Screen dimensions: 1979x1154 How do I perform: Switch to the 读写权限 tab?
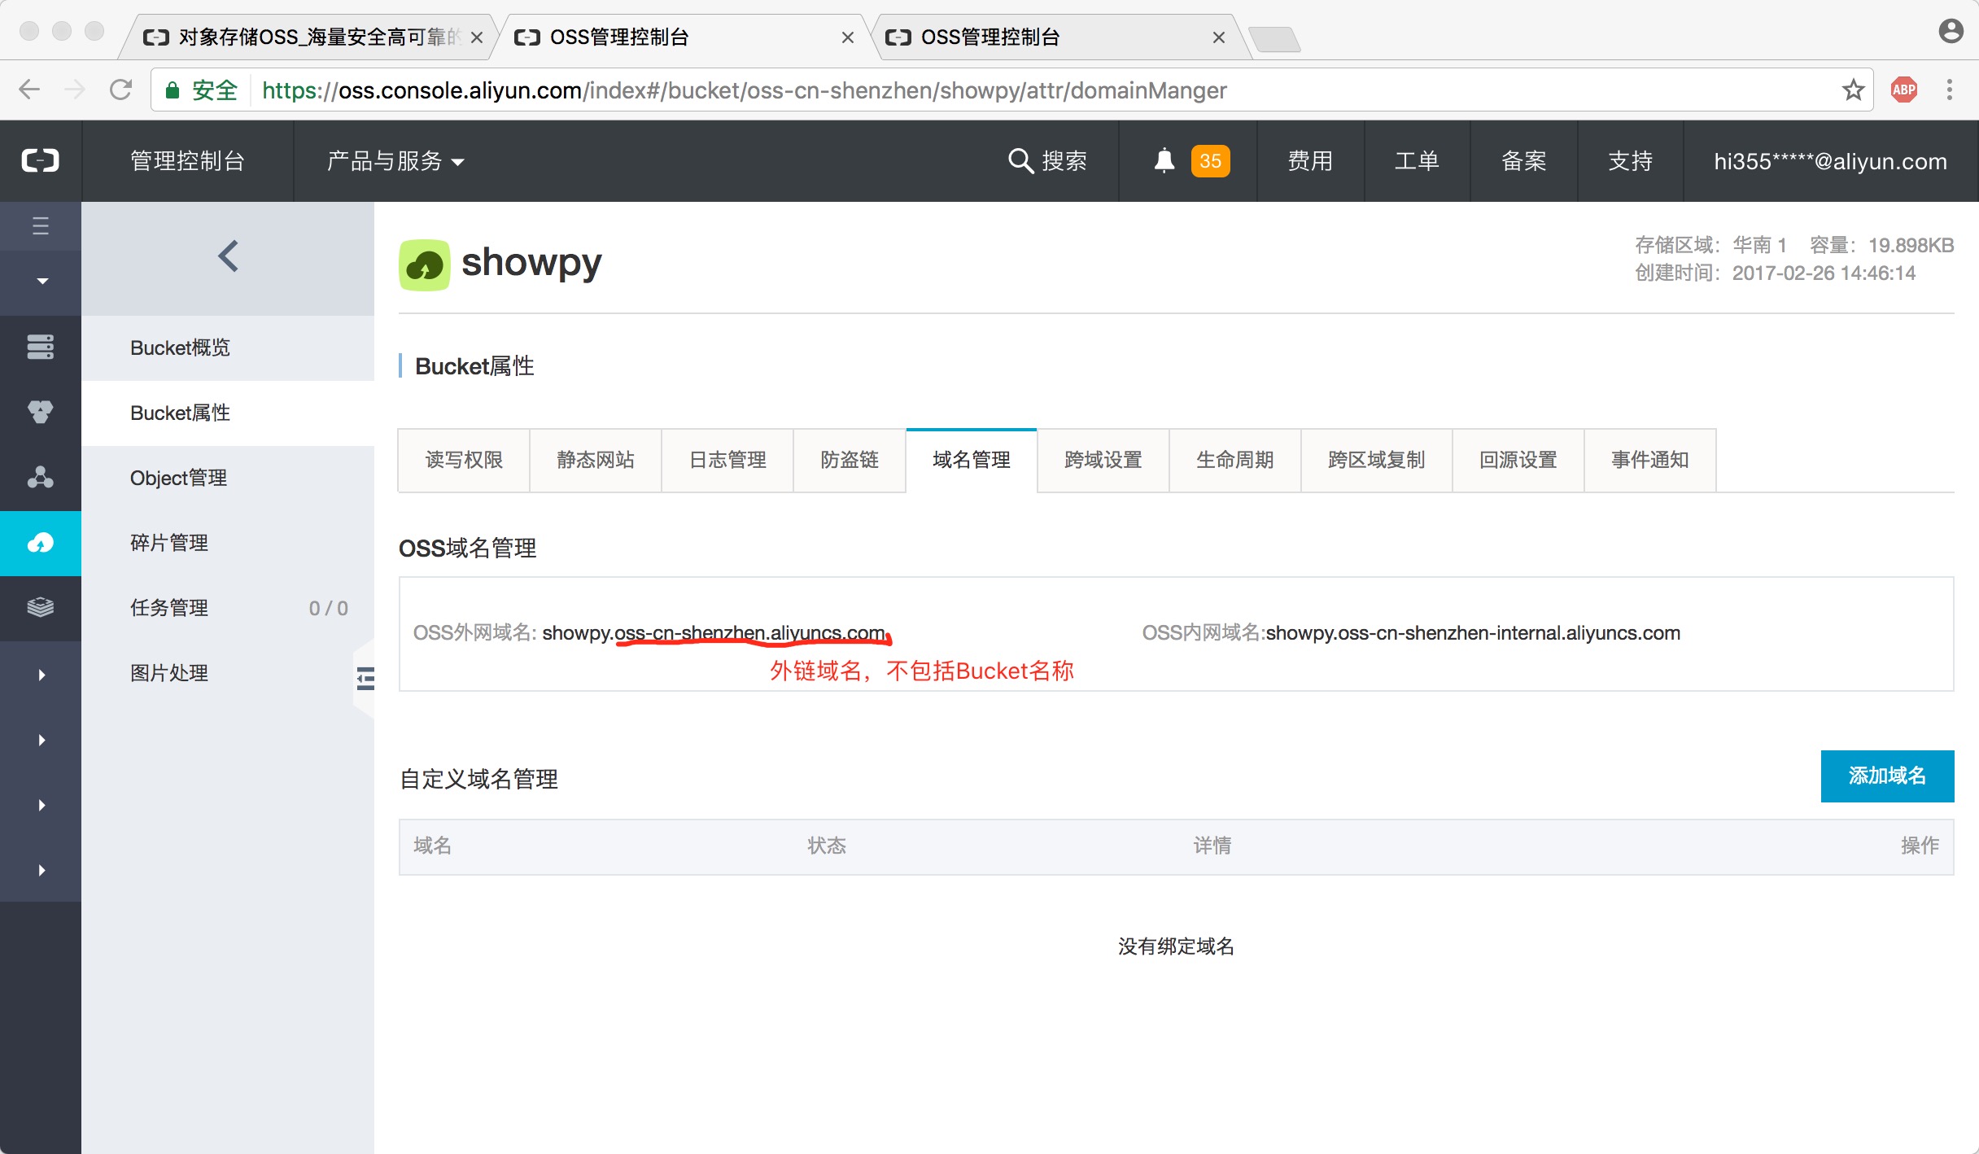tap(467, 461)
